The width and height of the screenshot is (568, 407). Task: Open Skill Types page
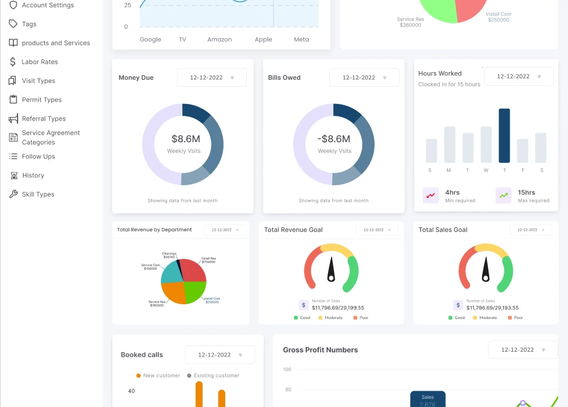[x=38, y=194]
